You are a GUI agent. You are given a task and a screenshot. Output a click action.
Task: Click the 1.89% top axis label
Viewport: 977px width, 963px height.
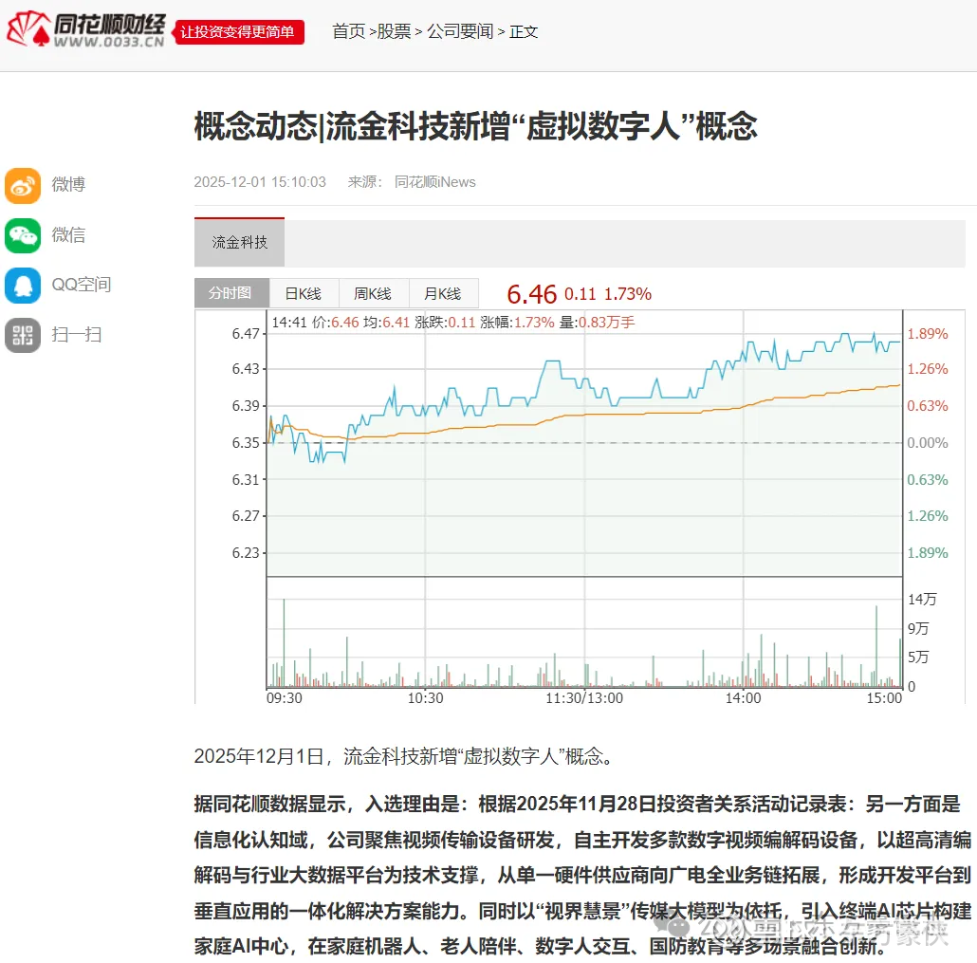coord(927,334)
